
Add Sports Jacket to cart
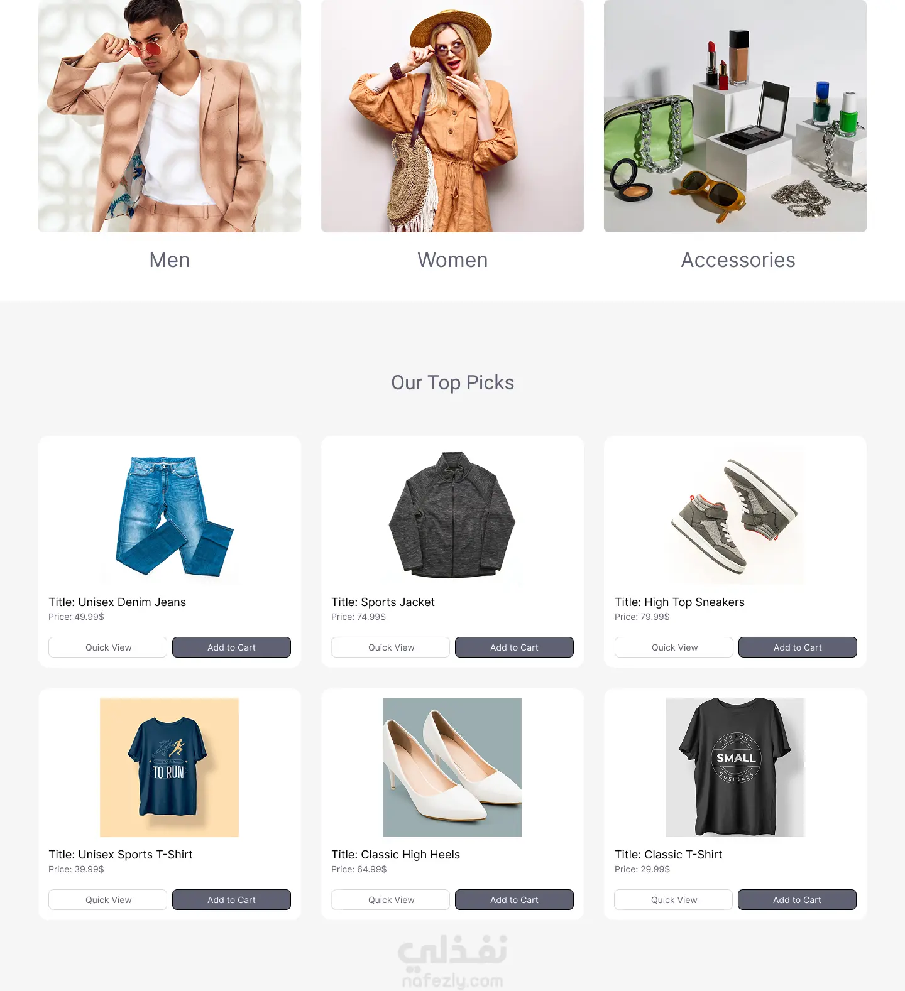coord(514,647)
